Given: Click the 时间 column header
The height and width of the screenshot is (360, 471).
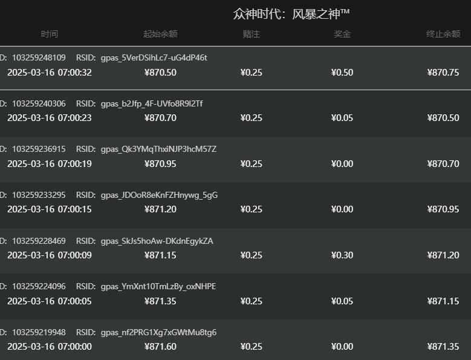Looking at the screenshot, I should 50,34.
